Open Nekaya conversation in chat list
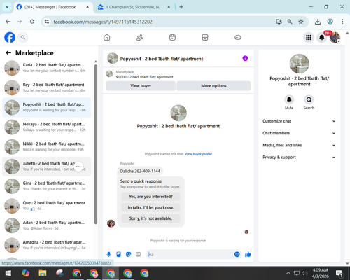The height and width of the screenshot is (280, 350). [x=47, y=127]
